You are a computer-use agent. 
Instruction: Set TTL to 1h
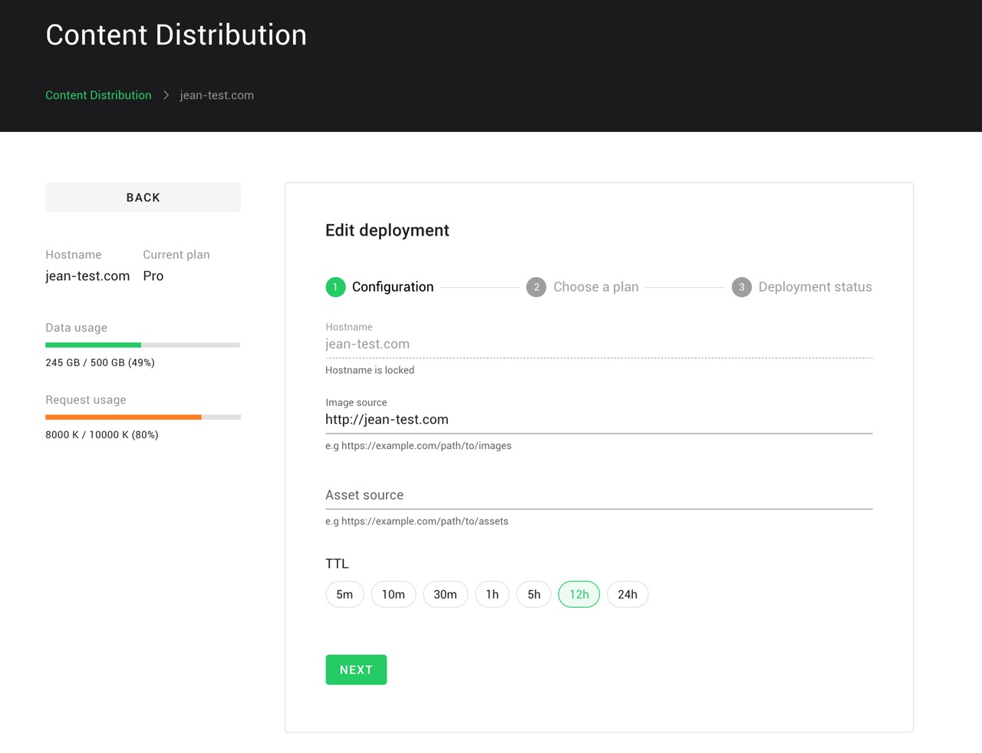(x=493, y=595)
